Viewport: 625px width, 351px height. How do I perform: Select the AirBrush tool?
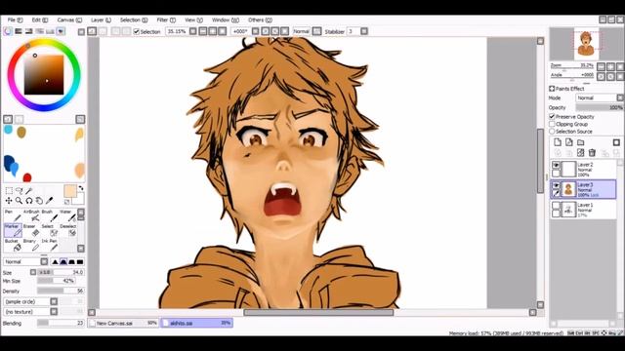pos(31,215)
